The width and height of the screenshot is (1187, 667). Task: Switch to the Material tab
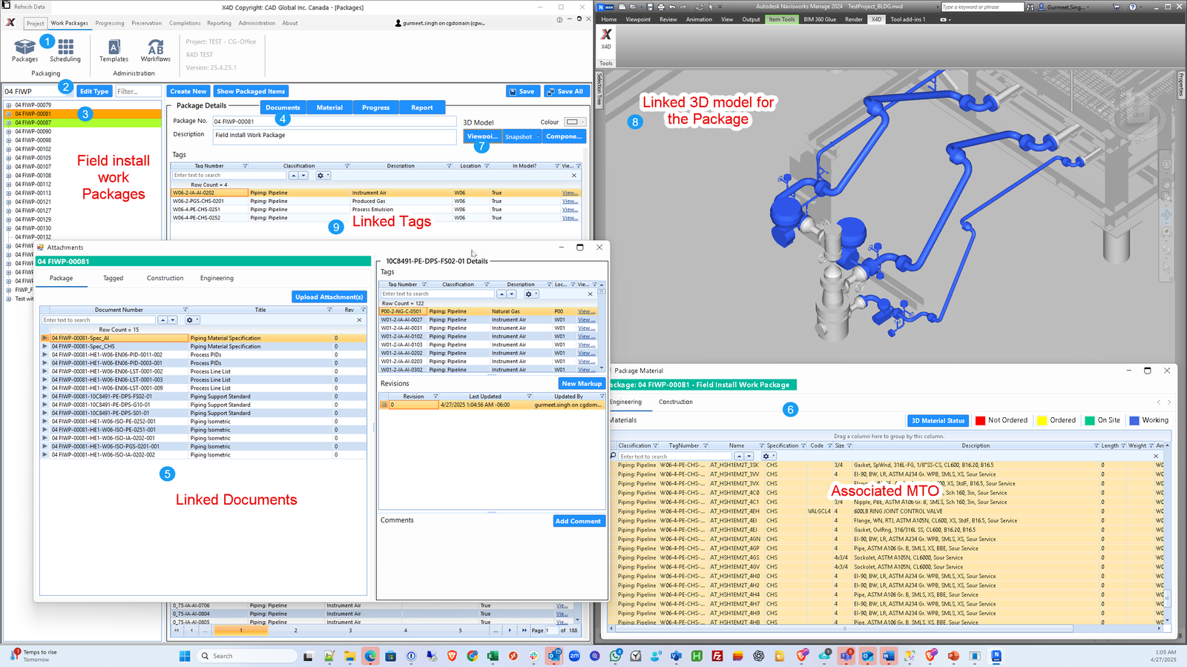[x=329, y=107]
